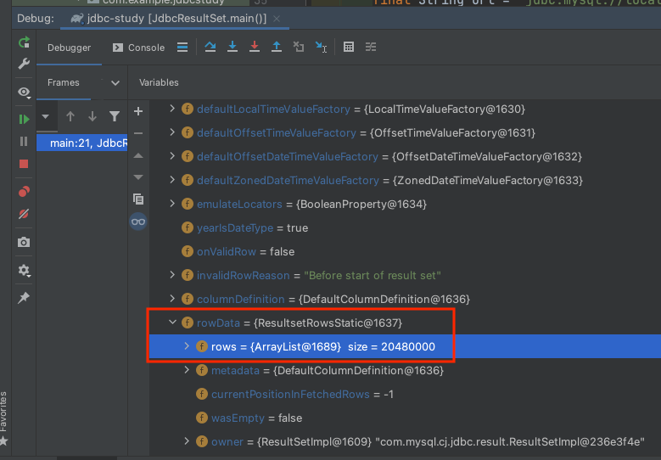This screenshot has height=460, width=661.
Task: Click the Drop Frame icon
Action: pos(299,47)
